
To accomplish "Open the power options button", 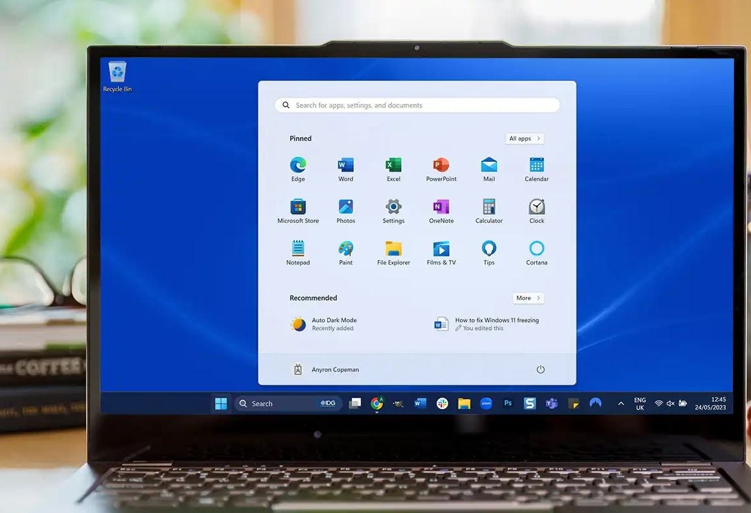I will 541,369.
